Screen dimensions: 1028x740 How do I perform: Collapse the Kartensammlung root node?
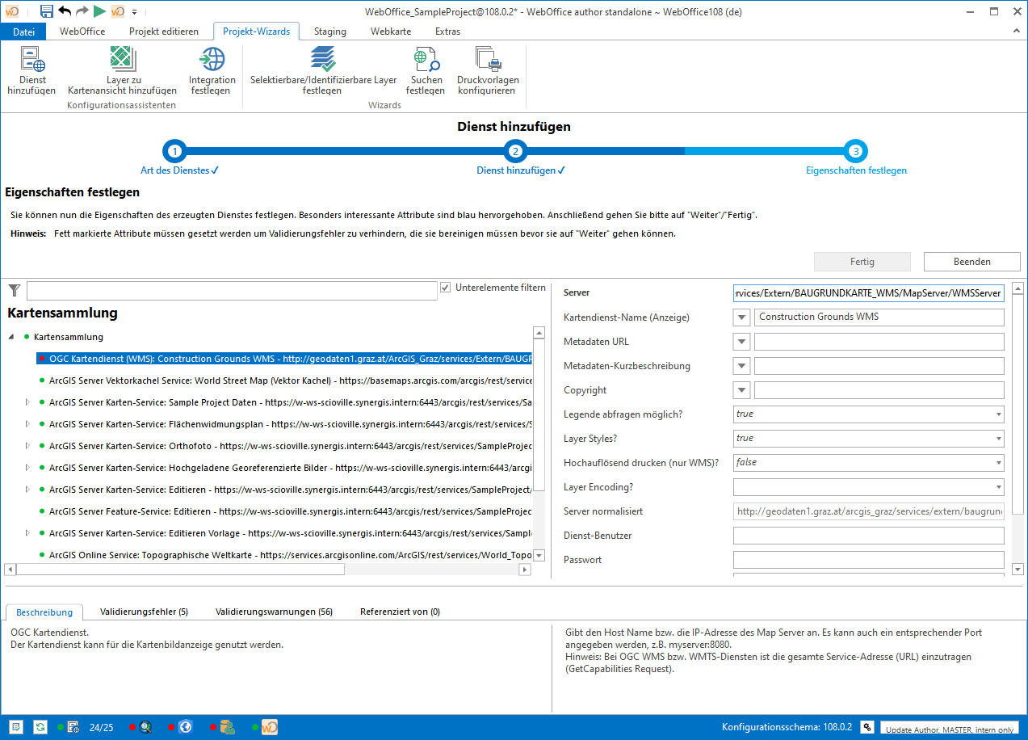12,337
